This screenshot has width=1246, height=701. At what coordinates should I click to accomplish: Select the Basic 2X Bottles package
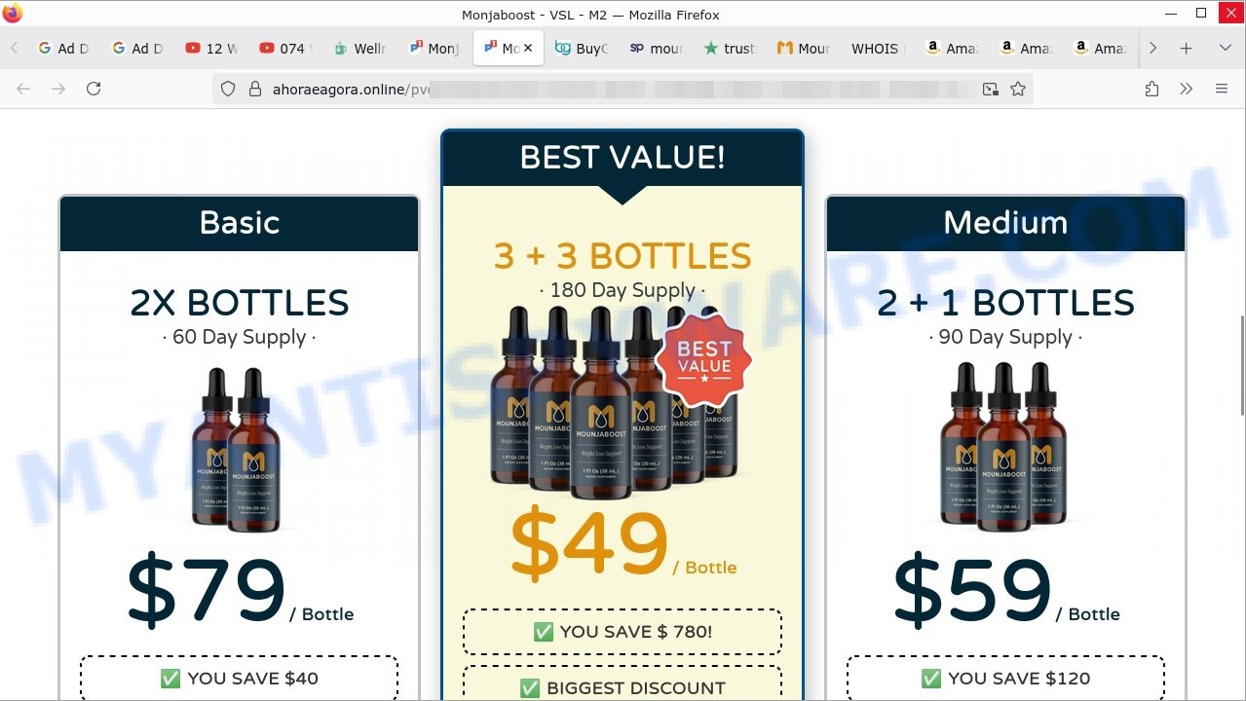[240, 303]
